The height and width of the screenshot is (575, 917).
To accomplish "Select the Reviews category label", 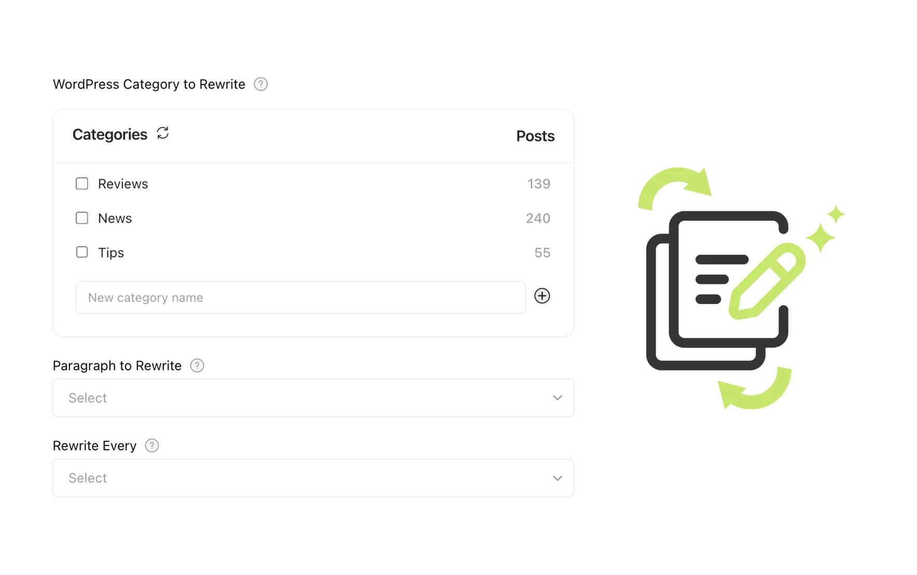I will [x=123, y=184].
